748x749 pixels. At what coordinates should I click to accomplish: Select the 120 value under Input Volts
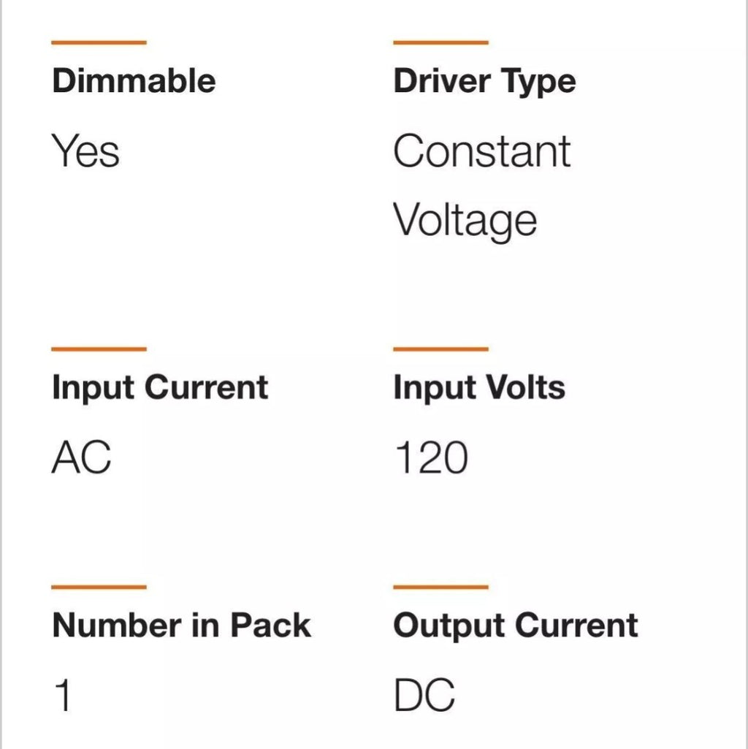click(431, 459)
